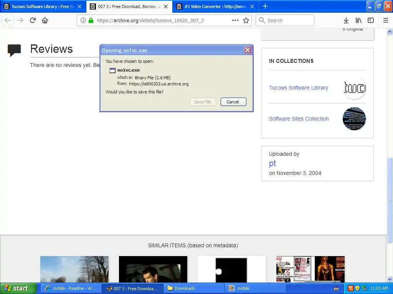Click the Tucows logo thumbnail
This screenshot has height=294, width=393.
tap(354, 88)
